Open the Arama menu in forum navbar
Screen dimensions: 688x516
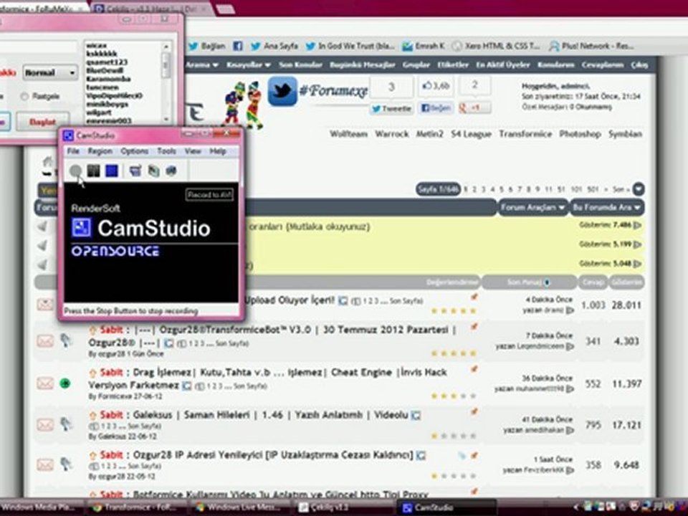[x=202, y=65]
